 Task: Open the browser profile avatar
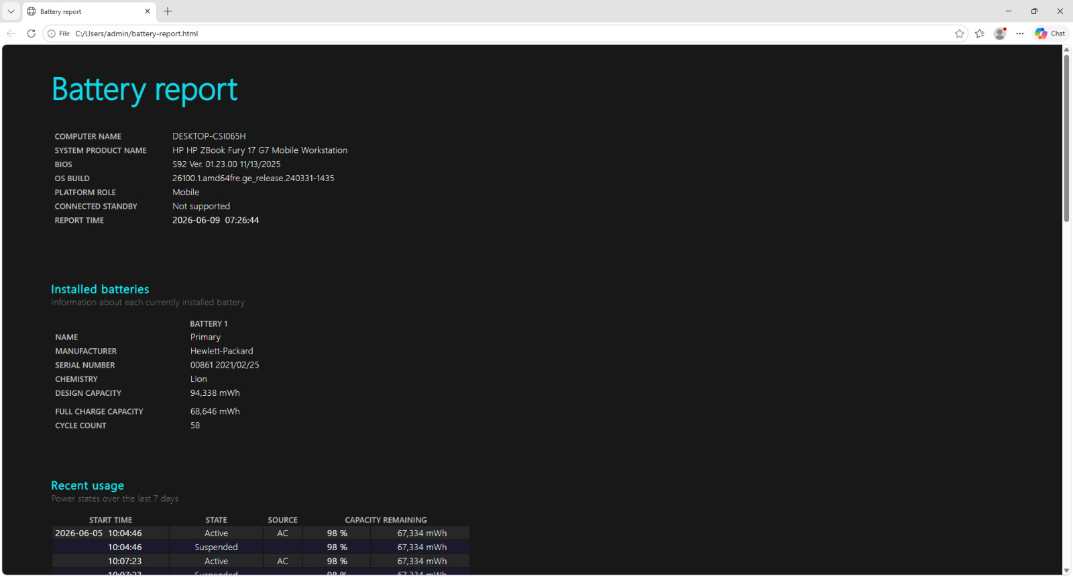pyautogui.click(x=1000, y=34)
